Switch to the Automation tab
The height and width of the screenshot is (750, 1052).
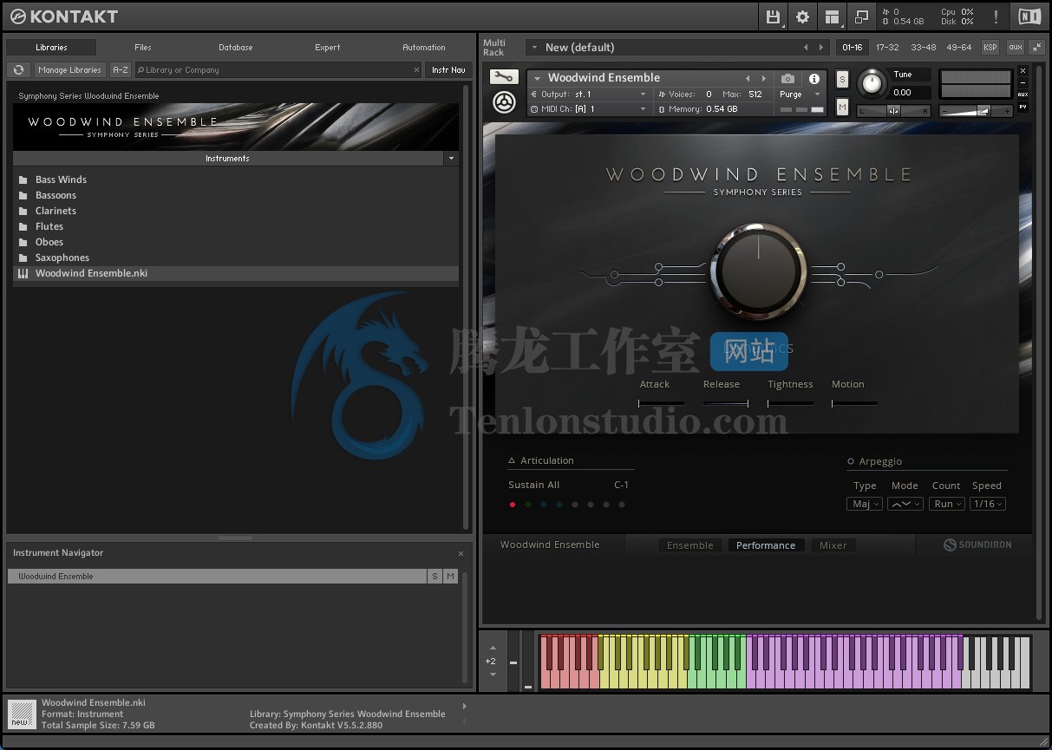pos(424,48)
